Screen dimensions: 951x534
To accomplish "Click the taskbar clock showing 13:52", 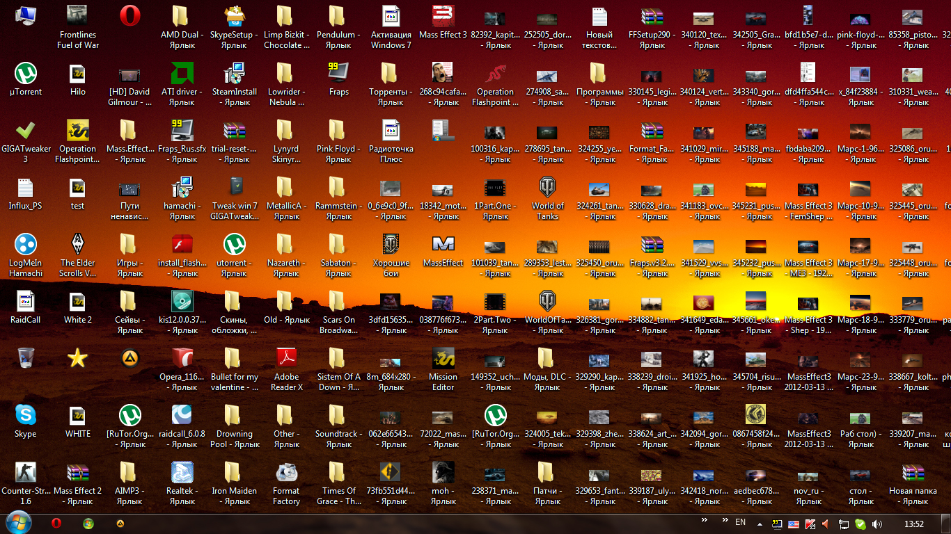I will tap(913, 524).
